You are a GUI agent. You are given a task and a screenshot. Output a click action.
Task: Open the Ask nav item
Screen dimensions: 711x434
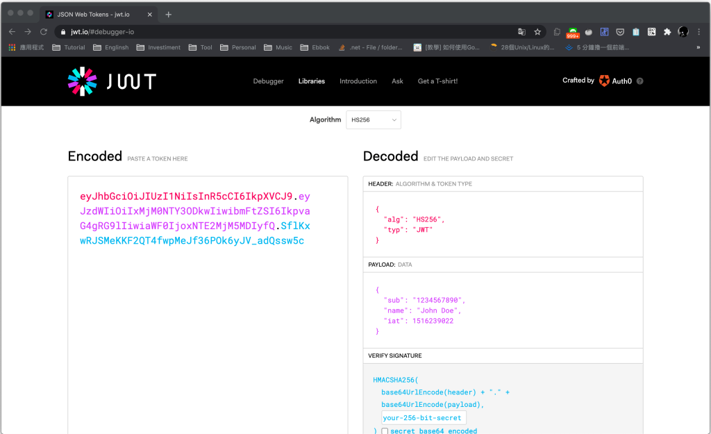(397, 81)
